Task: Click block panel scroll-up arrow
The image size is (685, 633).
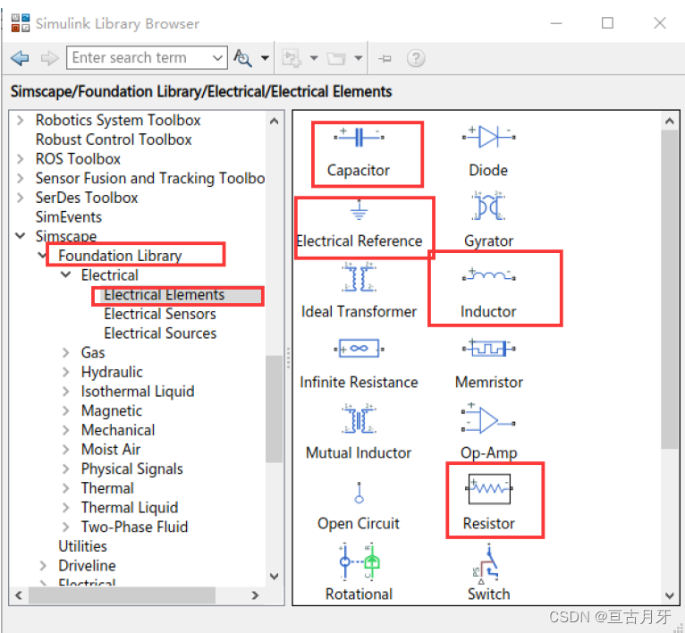Action: [x=669, y=121]
